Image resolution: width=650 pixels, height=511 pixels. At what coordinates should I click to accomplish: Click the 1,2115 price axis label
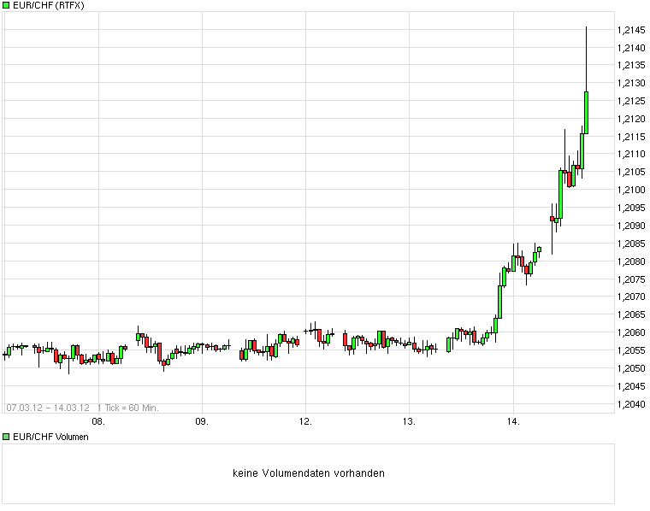pos(631,137)
